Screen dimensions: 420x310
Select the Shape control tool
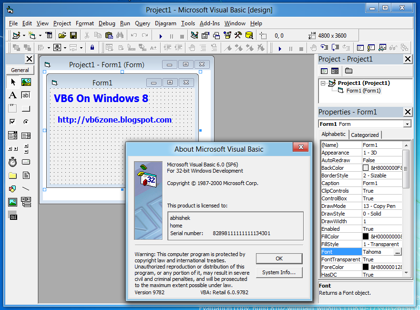pos(12,189)
